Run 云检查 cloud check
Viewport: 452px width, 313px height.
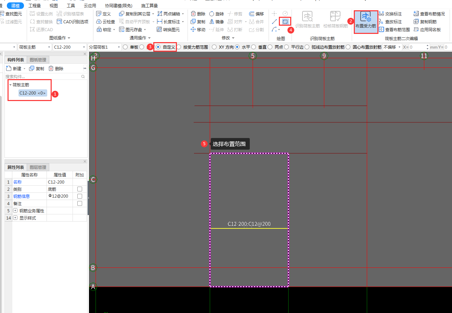coord(105,22)
